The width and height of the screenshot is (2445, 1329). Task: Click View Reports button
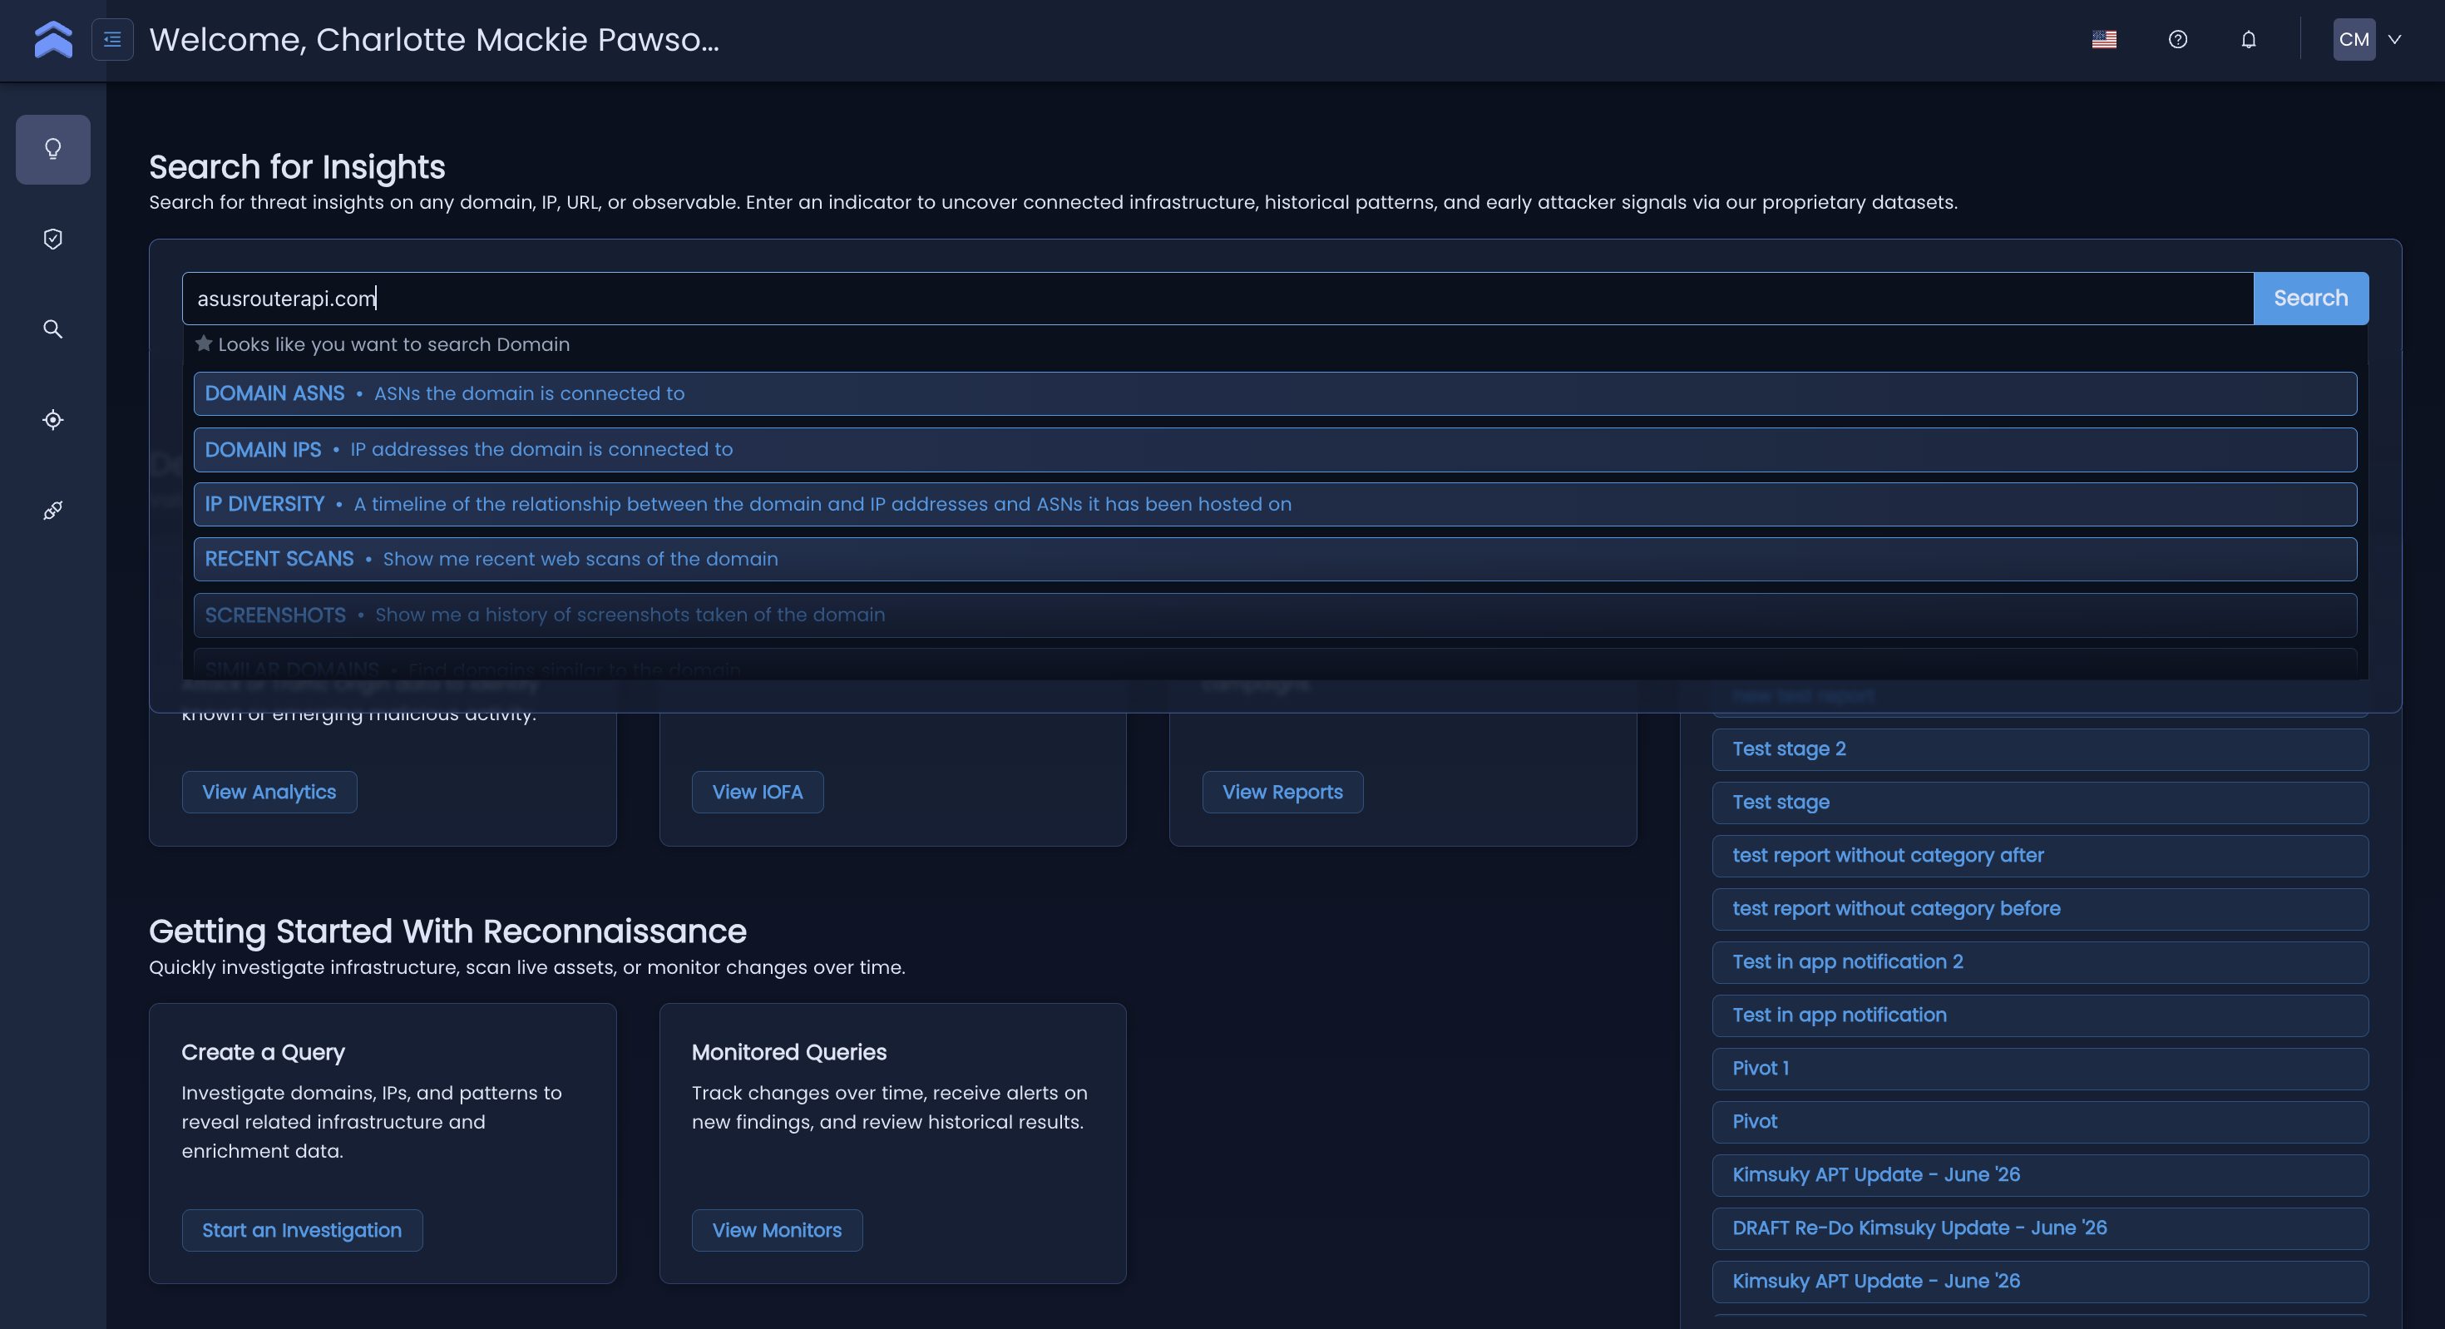1282,792
